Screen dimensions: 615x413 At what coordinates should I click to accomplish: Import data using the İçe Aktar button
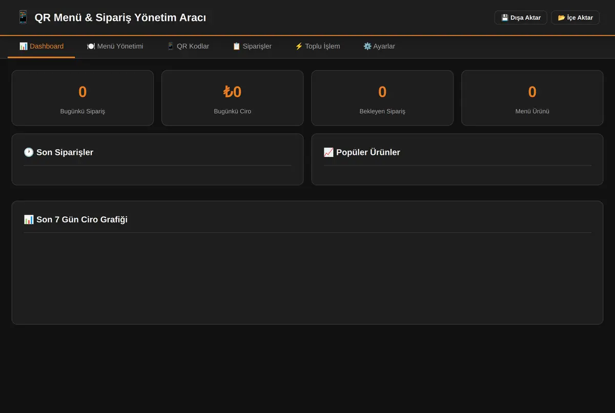575,17
